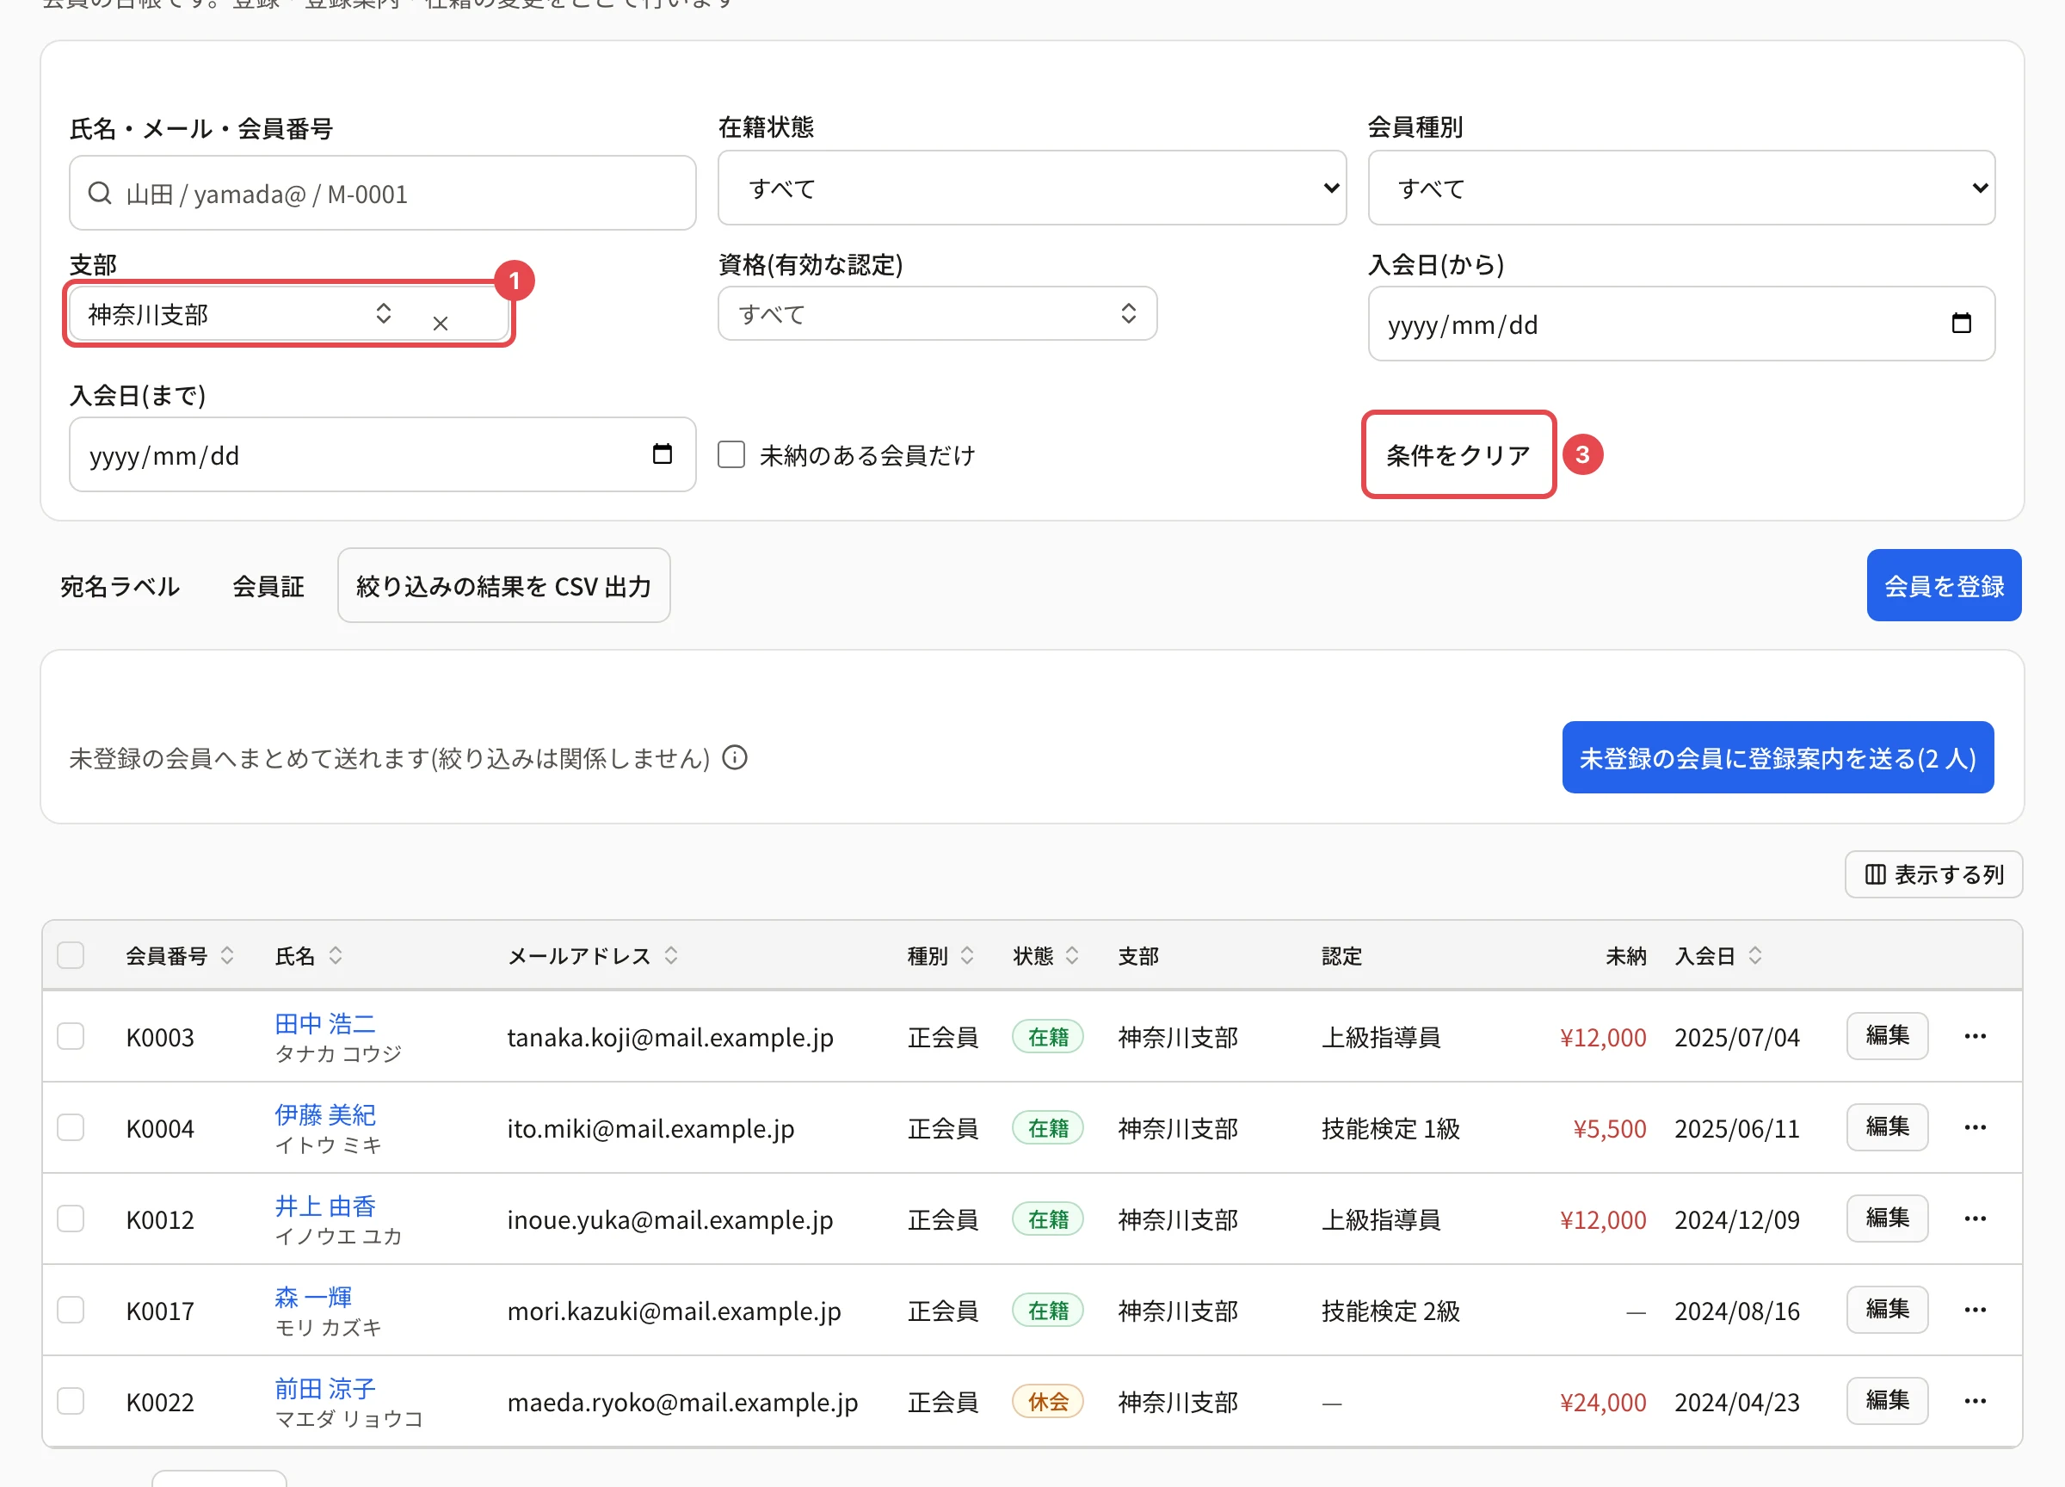2065x1487 pixels.
Task: Click the 会員証 action
Action: coord(268,585)
